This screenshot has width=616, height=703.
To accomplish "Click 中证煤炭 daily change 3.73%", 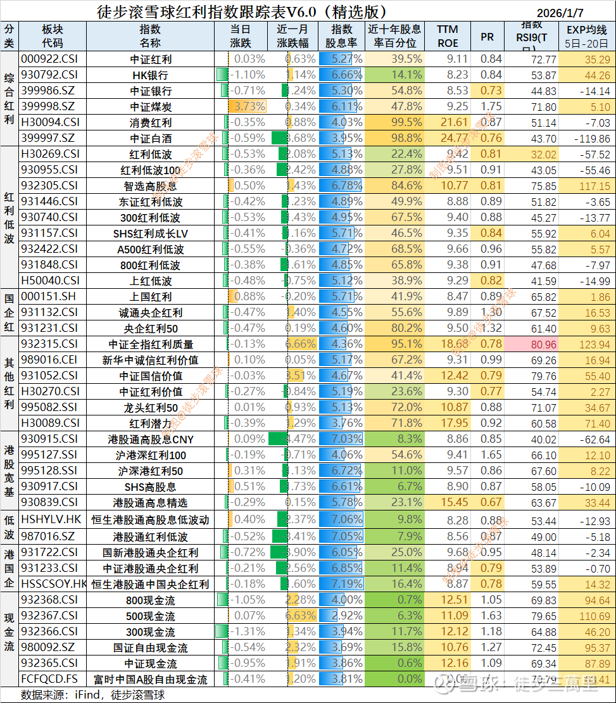I will (248, 106).
